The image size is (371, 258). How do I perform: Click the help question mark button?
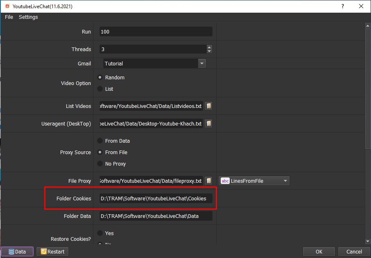click(343, 6)
